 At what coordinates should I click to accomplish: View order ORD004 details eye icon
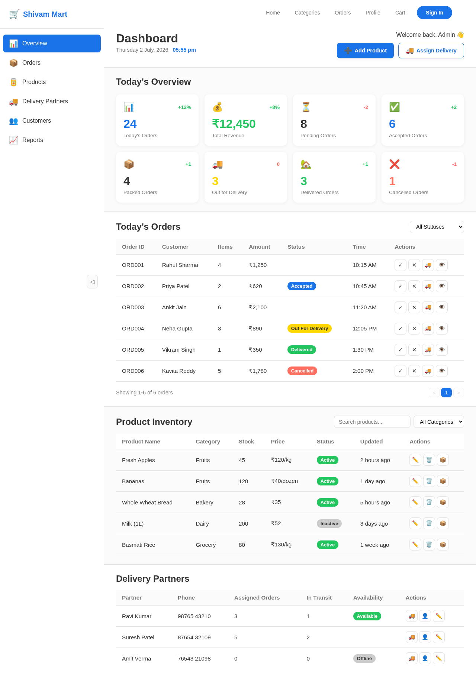point(442,329)
